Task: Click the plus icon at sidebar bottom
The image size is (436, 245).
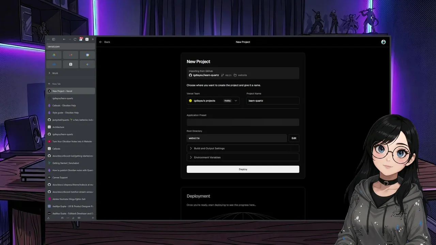Action: click(x=93, y=218)
